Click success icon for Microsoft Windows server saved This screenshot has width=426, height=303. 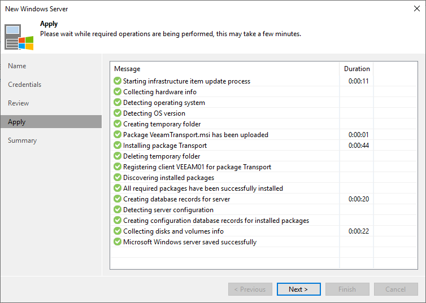(x=118, y=241)
